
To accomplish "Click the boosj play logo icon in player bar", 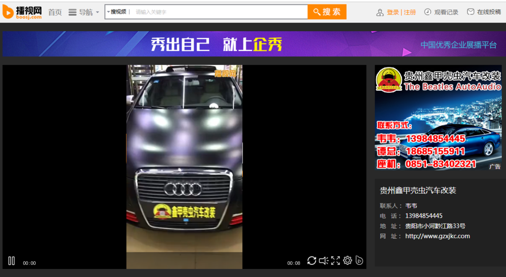I will (359, 260).
